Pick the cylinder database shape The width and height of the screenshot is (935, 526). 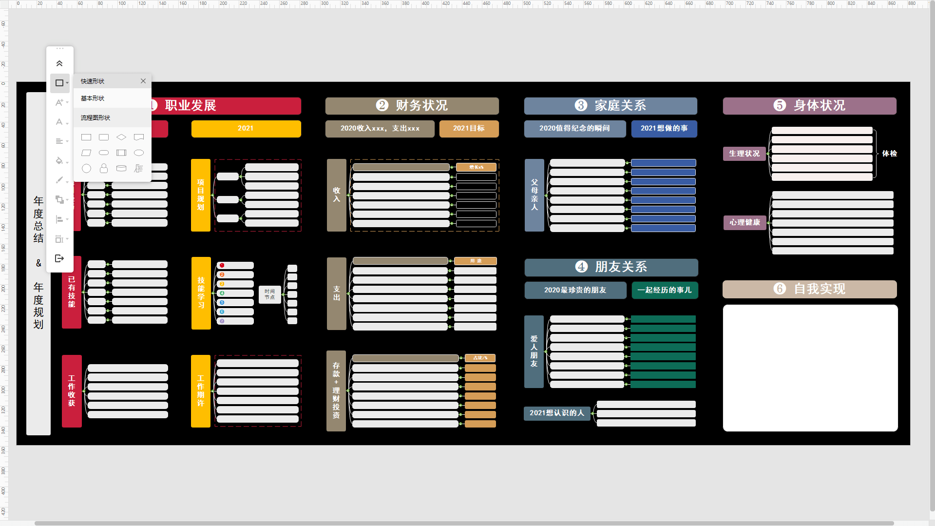(x=121, y=168)
